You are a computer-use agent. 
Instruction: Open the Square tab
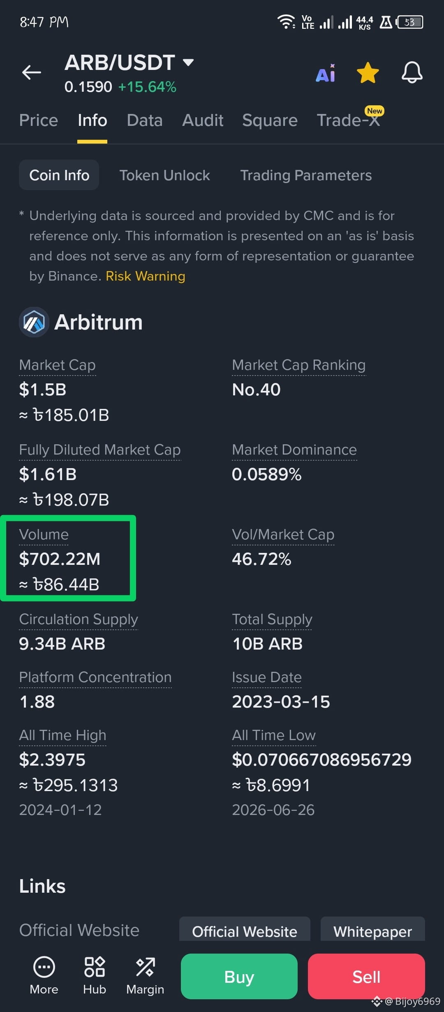(270, 121)
